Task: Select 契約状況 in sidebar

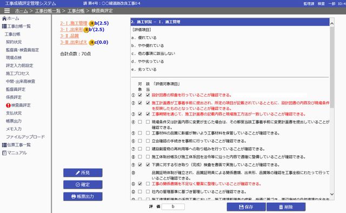Action: [x=14, y=42]
